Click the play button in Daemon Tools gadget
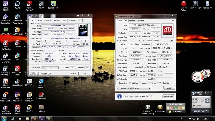 click(x=195, y=99)
